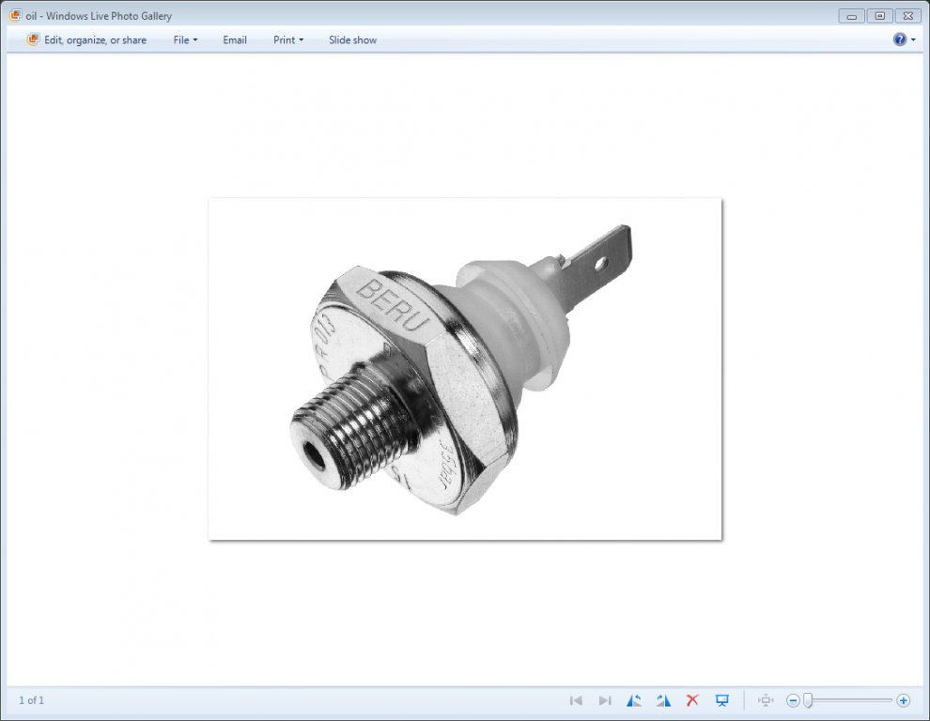Click the '1 of 1' counter text
This screenshot has width=930, height=721.
pyautogui.click(x=31, y=700)
